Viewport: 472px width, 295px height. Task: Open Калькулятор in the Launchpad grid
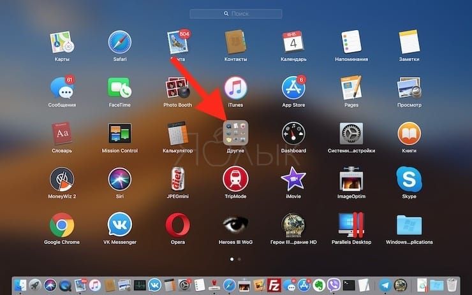pos(177,134)
